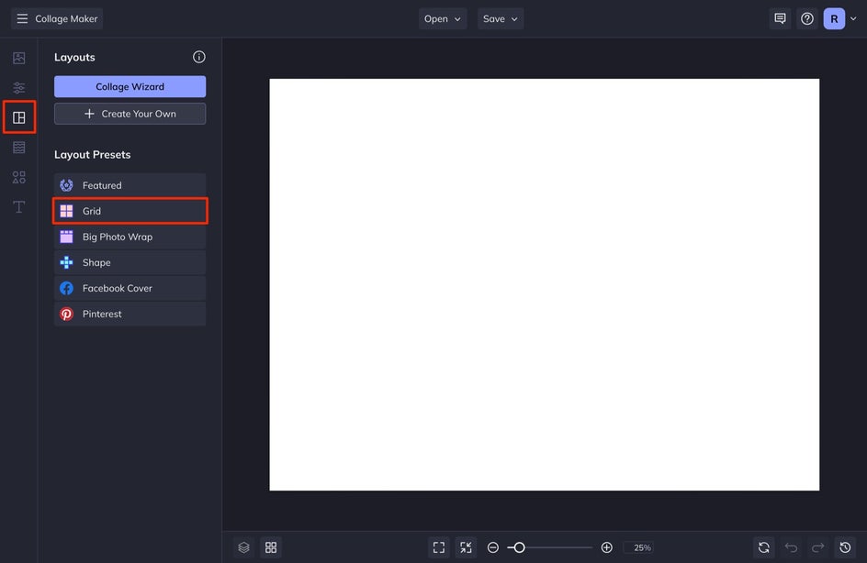
Task: Click the R profile avatar
Action: pyautogui.click(x=834, y=18)
